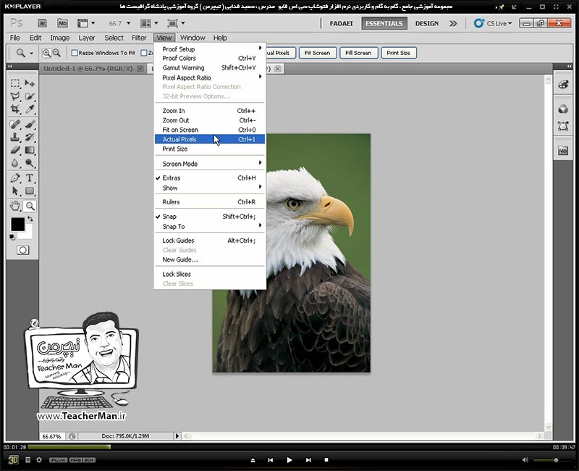579x471 pixels.
Task: Click the Print Size button
Action: coord(399,53)
